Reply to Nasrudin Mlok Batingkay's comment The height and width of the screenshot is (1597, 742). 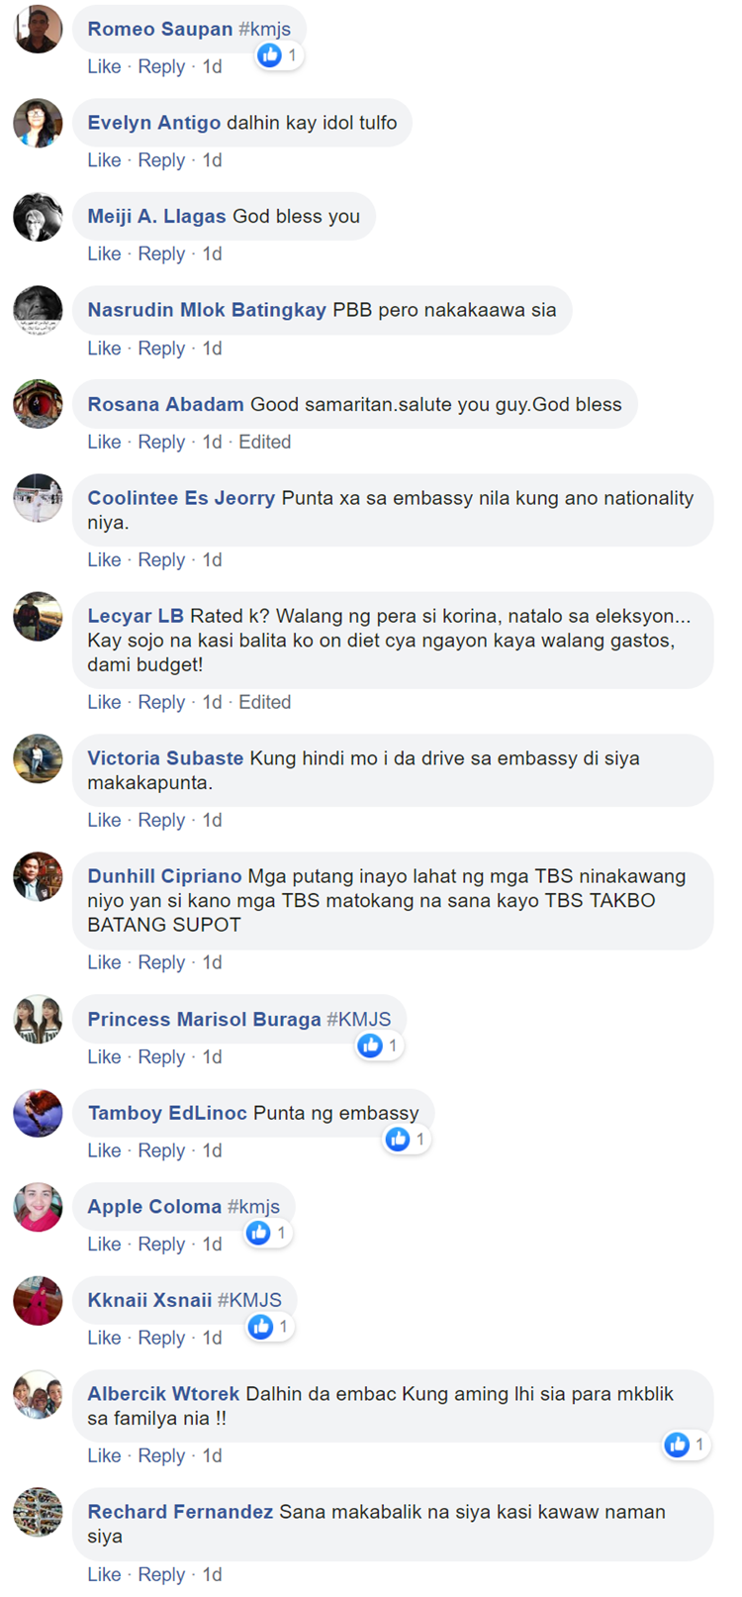pyautogui.click(x=161, y=348)
